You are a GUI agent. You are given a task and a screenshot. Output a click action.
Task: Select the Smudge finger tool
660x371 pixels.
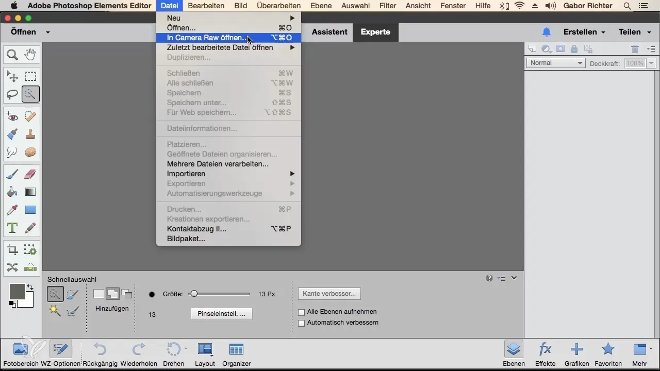(12, 152)
